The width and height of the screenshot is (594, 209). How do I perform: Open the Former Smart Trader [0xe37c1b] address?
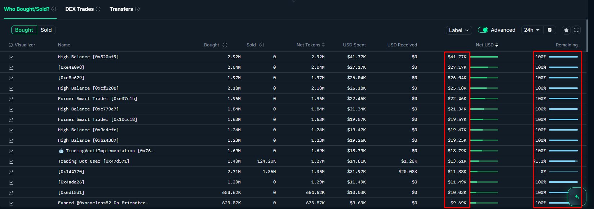click(x=97, y=99)
